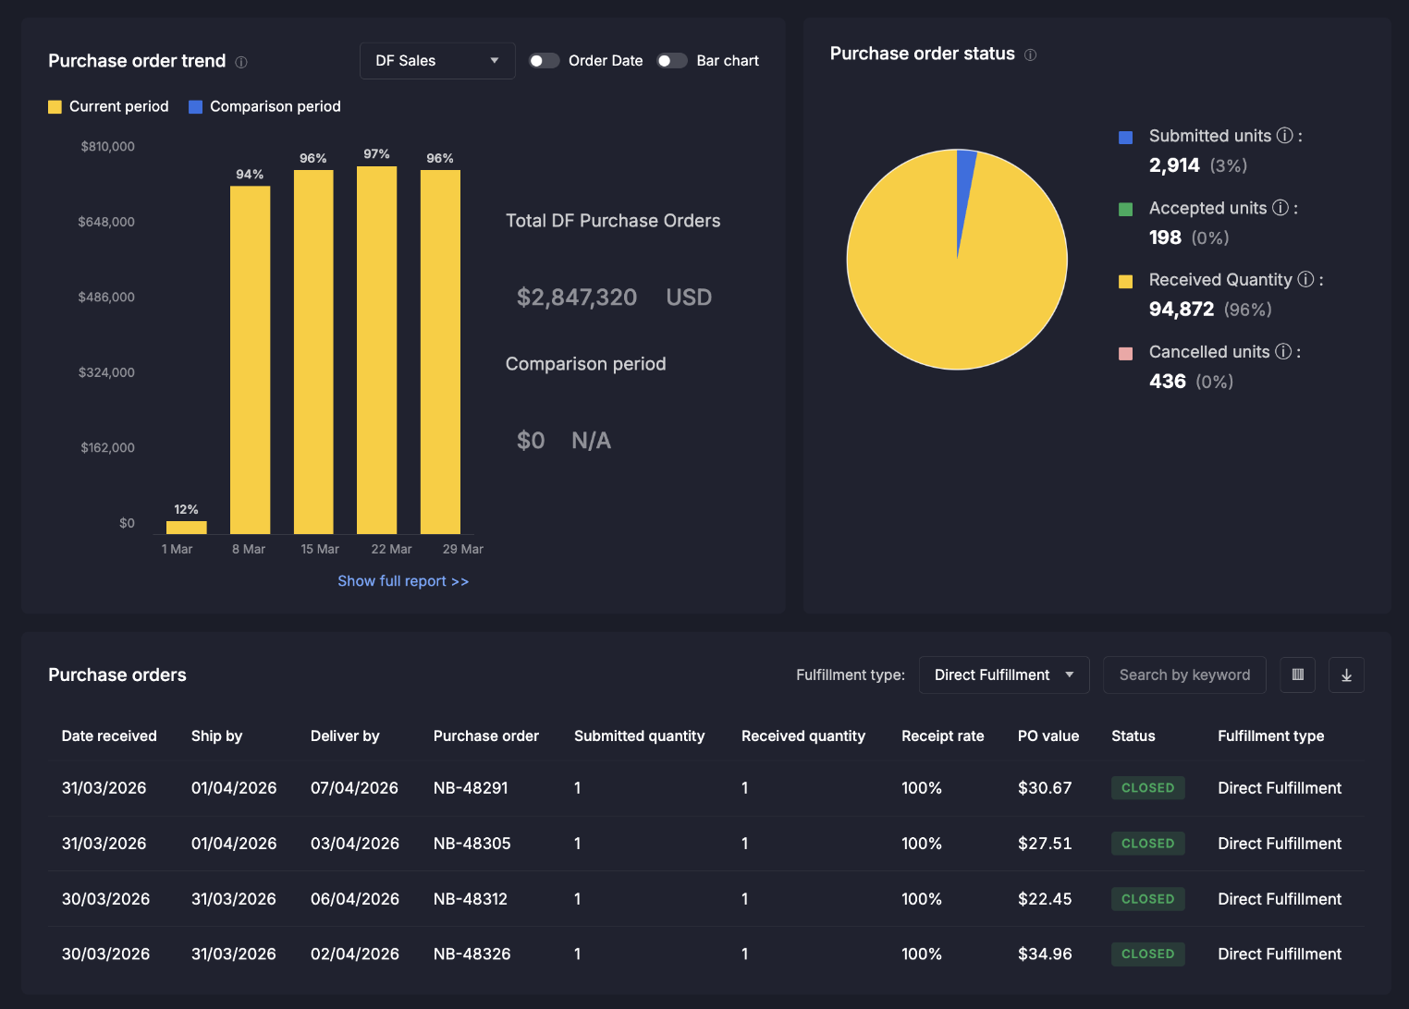Click Deliver by date 02/04/2026
Viewport: 1409px width, 1009px height.
coord(355,954)
